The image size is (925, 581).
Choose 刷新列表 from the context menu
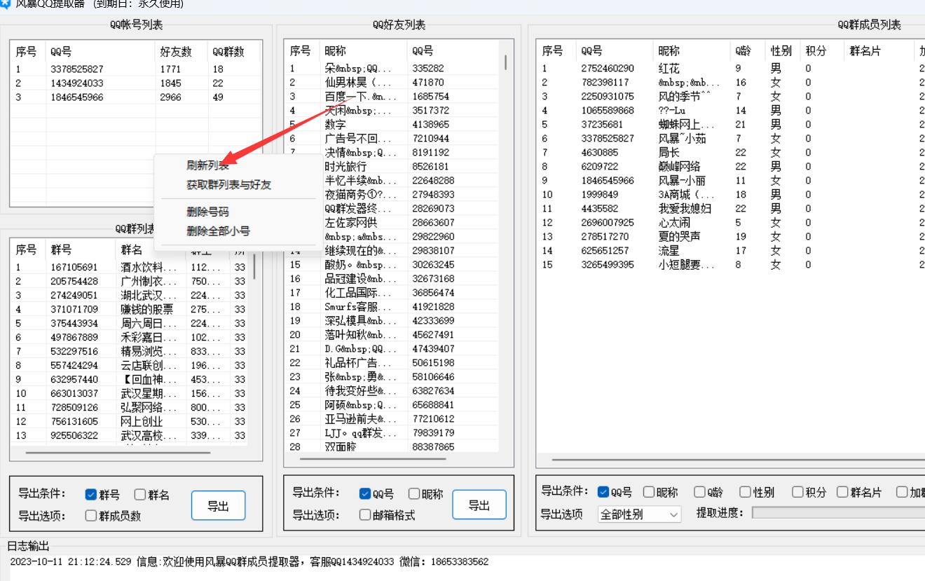(207, 165)
